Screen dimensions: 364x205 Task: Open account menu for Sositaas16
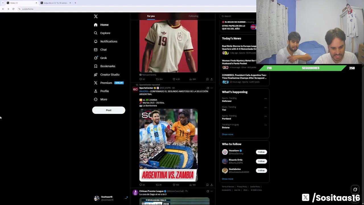click(111, 198)
